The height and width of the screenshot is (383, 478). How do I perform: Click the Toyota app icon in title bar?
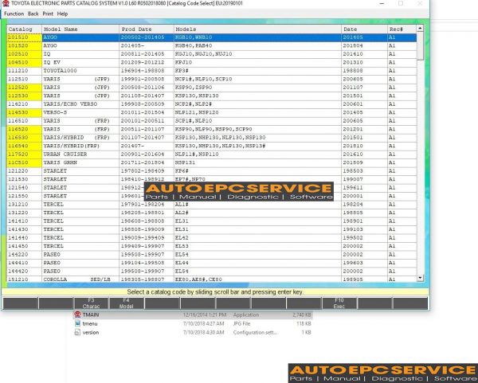point(6,3)
